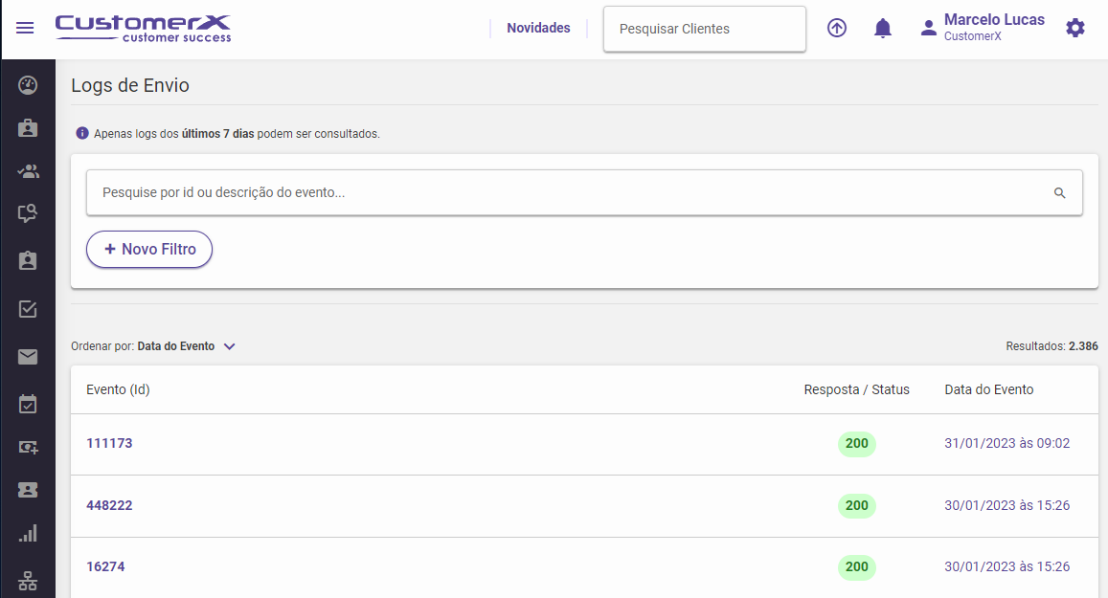
Task: Open the upload arrow icon in header
Action: pos(837,29)
